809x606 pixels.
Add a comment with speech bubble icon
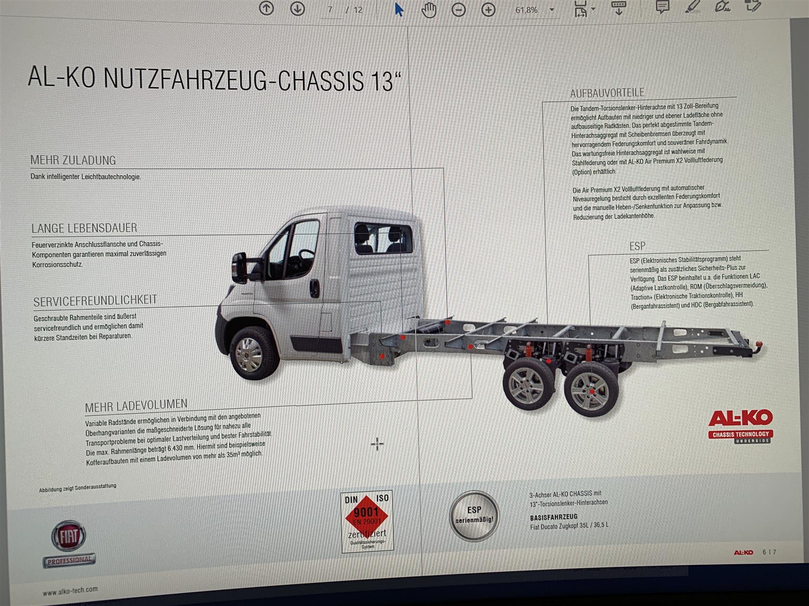pos(662,7)
